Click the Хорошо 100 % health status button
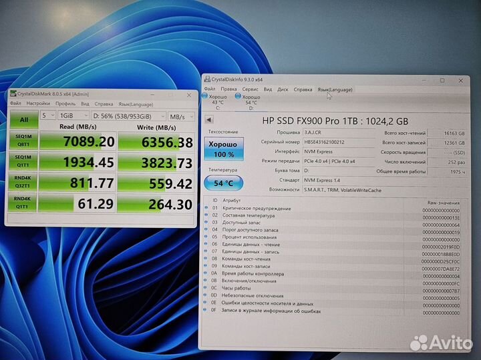This screenshot has width=481, height=360. click(224, 149)
